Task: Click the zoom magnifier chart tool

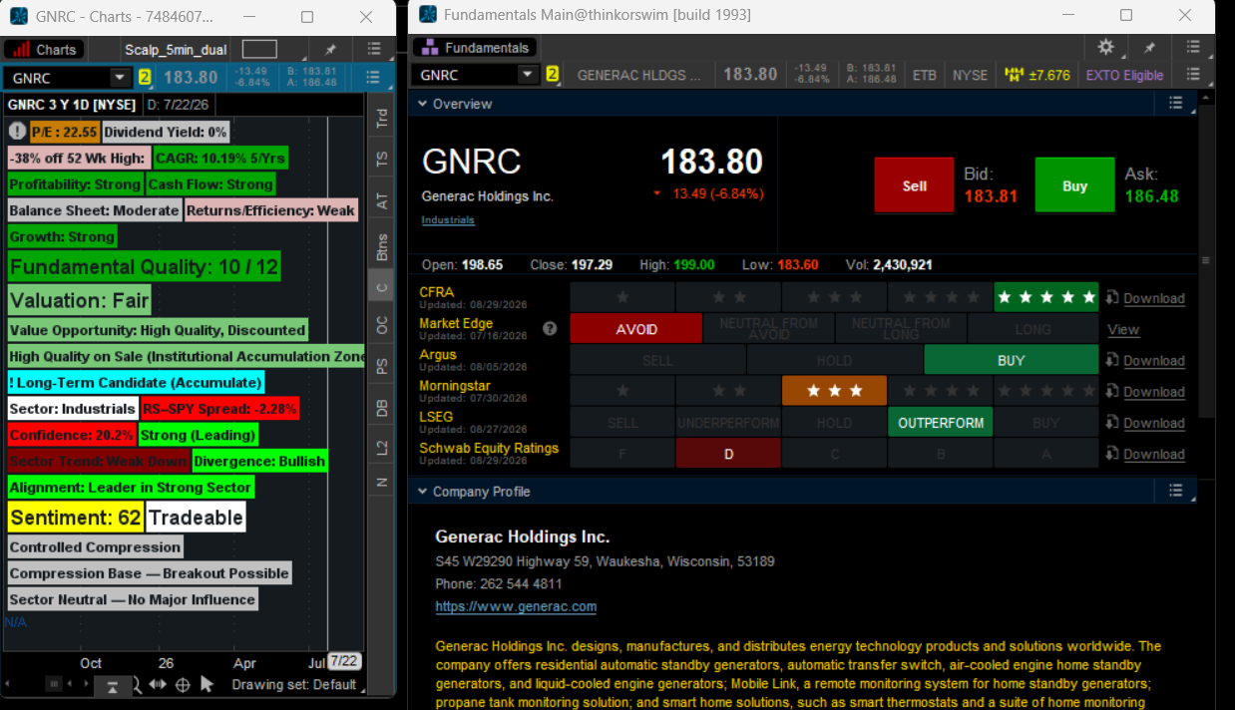Action: [137, 684]
